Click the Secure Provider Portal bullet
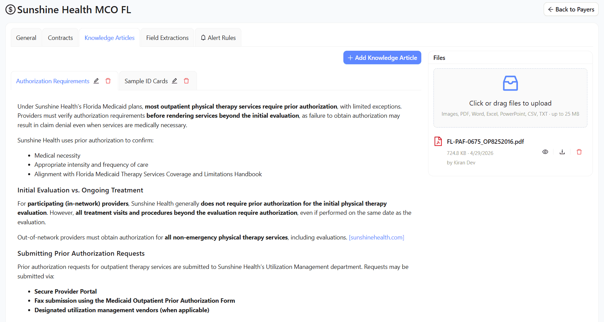The image size is (604, 322). coord(65,292)
